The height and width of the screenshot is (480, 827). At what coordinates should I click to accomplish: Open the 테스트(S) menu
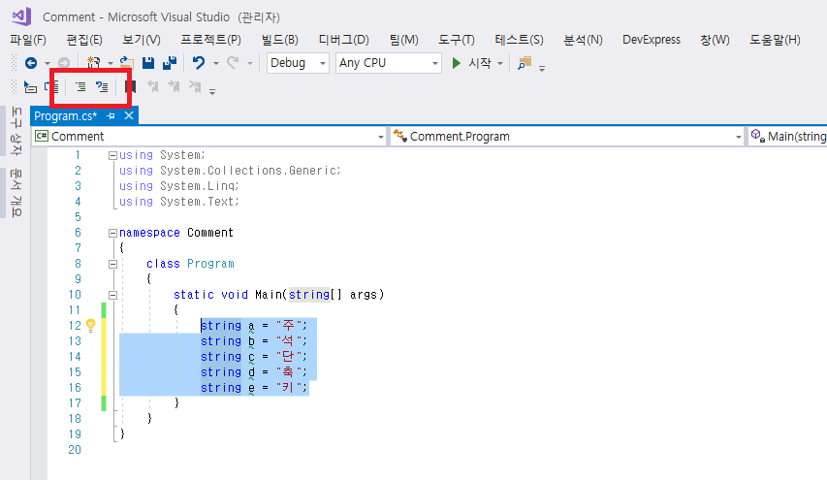click(x=519, y=40)
